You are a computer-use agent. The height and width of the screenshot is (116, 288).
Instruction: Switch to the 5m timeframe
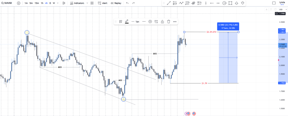pos(31,3)
